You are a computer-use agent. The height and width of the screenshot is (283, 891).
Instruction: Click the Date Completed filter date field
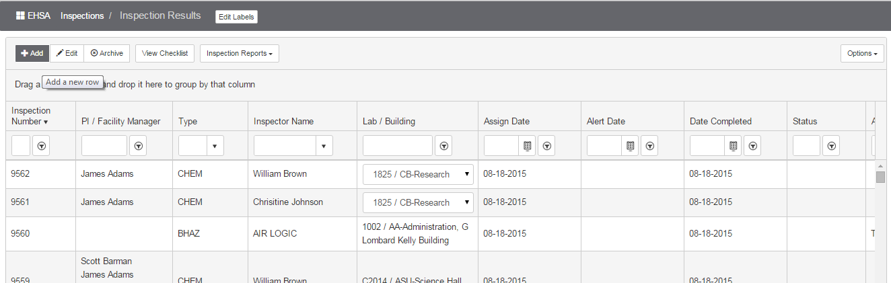(x=708, y=145)
